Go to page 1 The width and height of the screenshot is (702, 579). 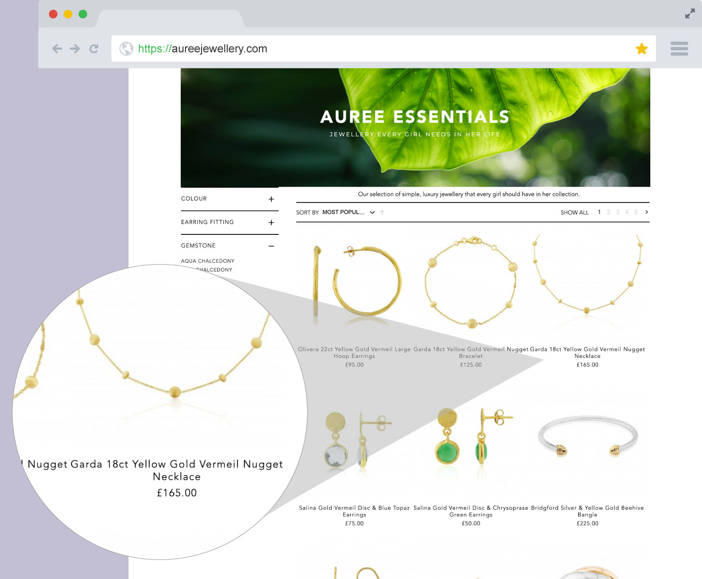[600, 212]
